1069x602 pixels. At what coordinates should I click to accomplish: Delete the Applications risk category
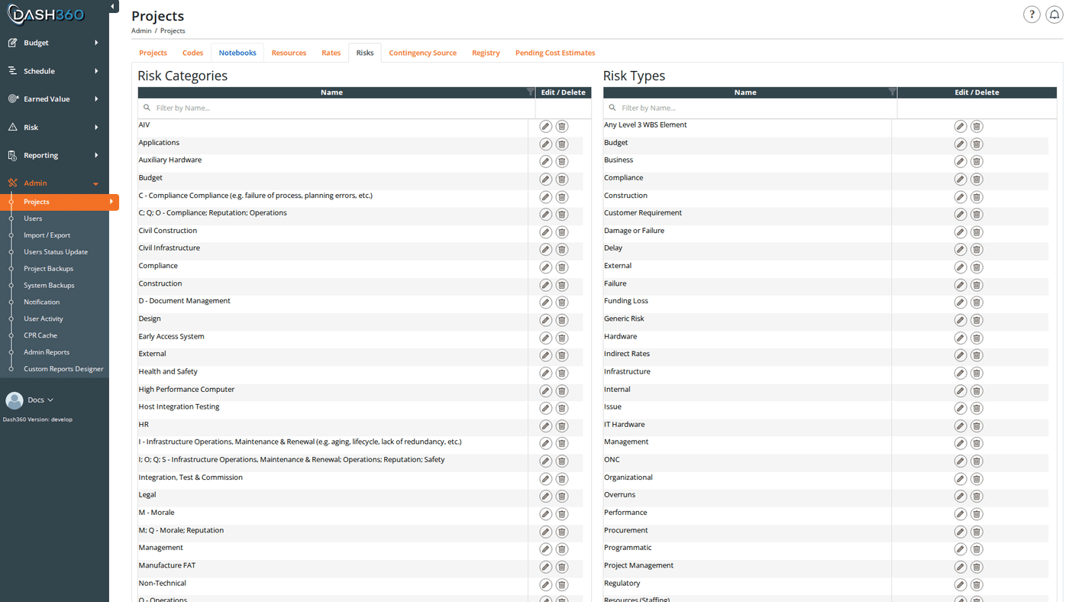pyautogui.click(x=562, y=144)
